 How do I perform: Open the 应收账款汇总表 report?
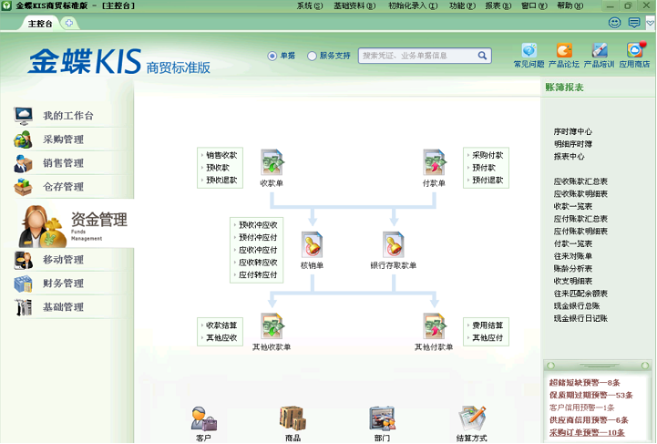pyautogui.click(x=580, y=181)
